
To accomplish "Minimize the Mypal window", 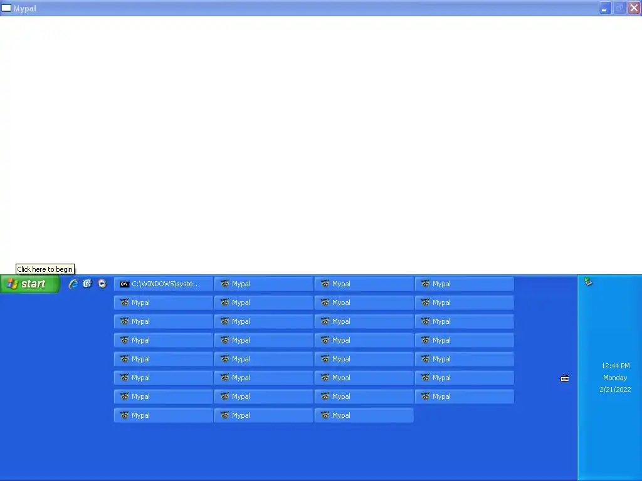I will (x=605, y=8).
